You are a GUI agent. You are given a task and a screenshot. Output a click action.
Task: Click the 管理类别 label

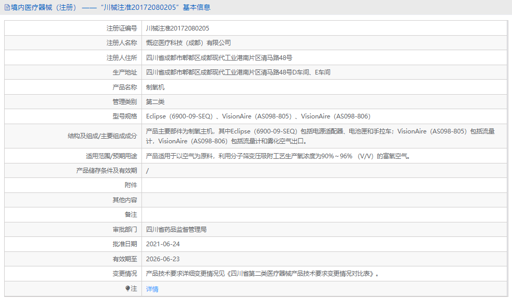point(125,102)
